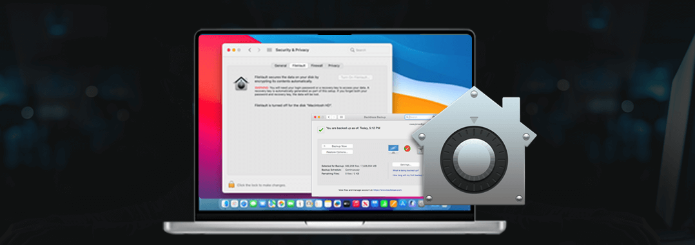The height and width of the screenshot is (245, 695).
Task: Click 'Selected for Backup' row text
Action: [x=349, y=166]
